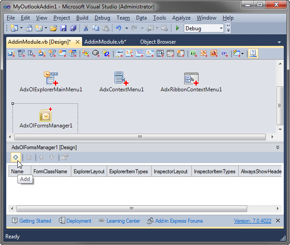Click the plus Add button in forms manager
This screenshot has height=245, width=290.
(16, 158)
